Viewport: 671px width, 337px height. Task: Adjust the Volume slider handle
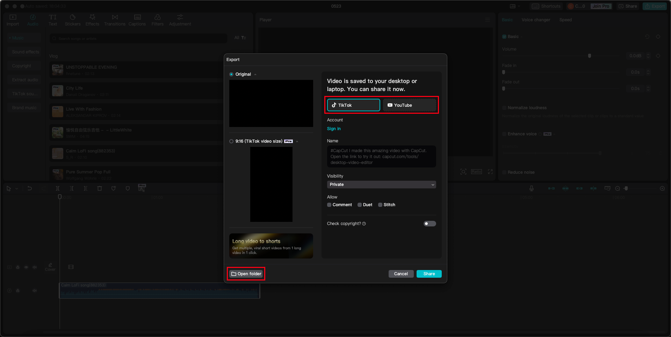coord(590,56)
